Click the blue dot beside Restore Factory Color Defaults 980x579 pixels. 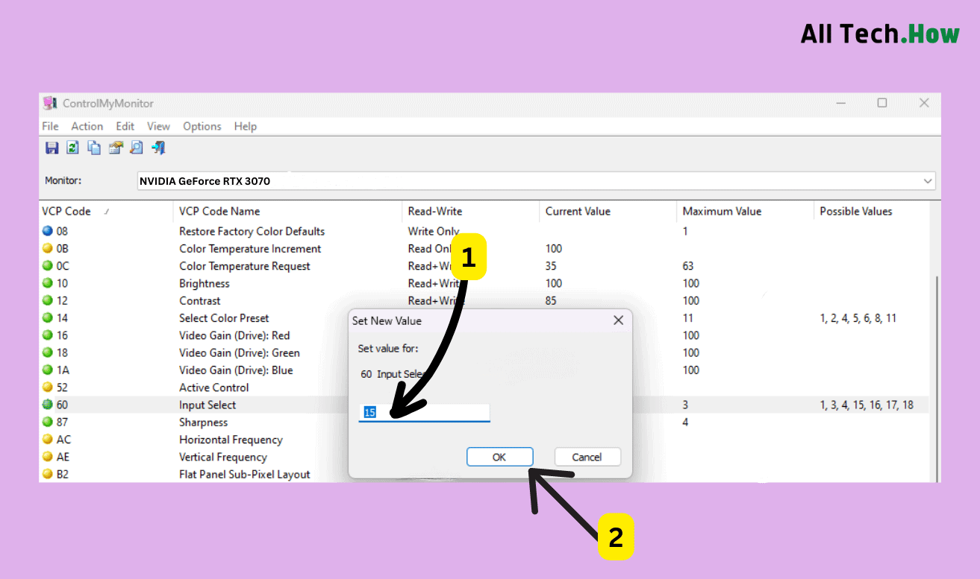tap(46, 231)
